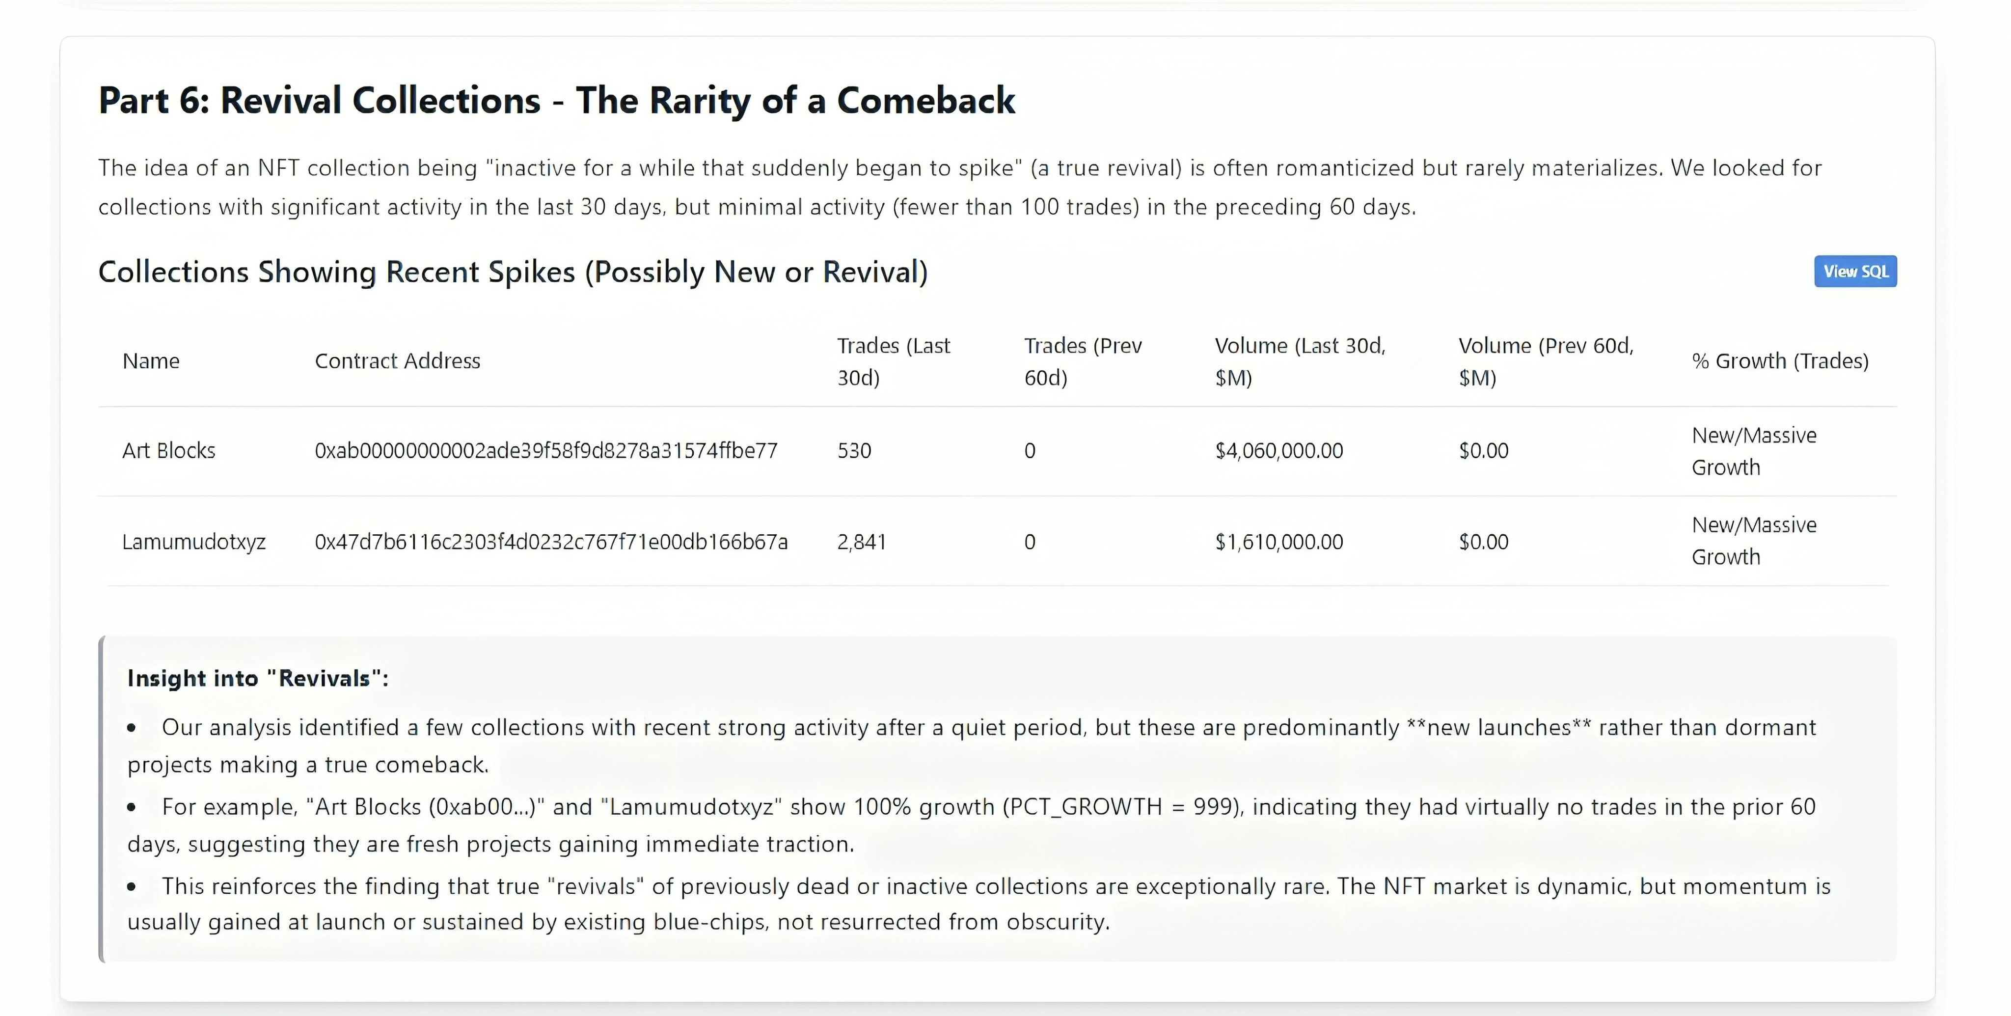The image size is (2011, 1016).
Task: Click the $1,610,000.00 volume cell
Action: (x=1279, y=541)
